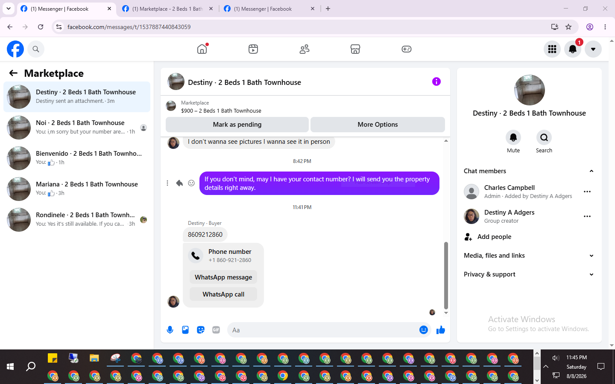Open the tab search dropdown arrow
Screen dimensions: 615x384
click(8, 9)
